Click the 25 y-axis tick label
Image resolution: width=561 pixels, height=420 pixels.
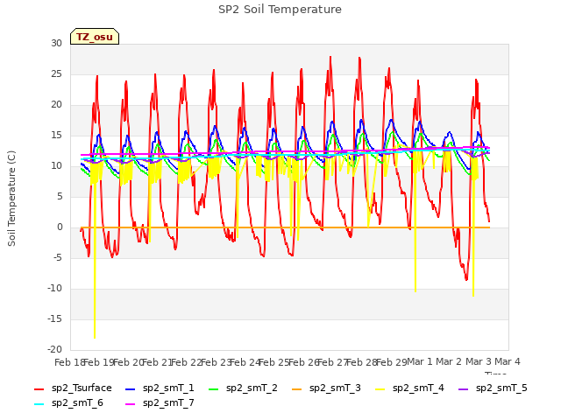tap(56, 73)
